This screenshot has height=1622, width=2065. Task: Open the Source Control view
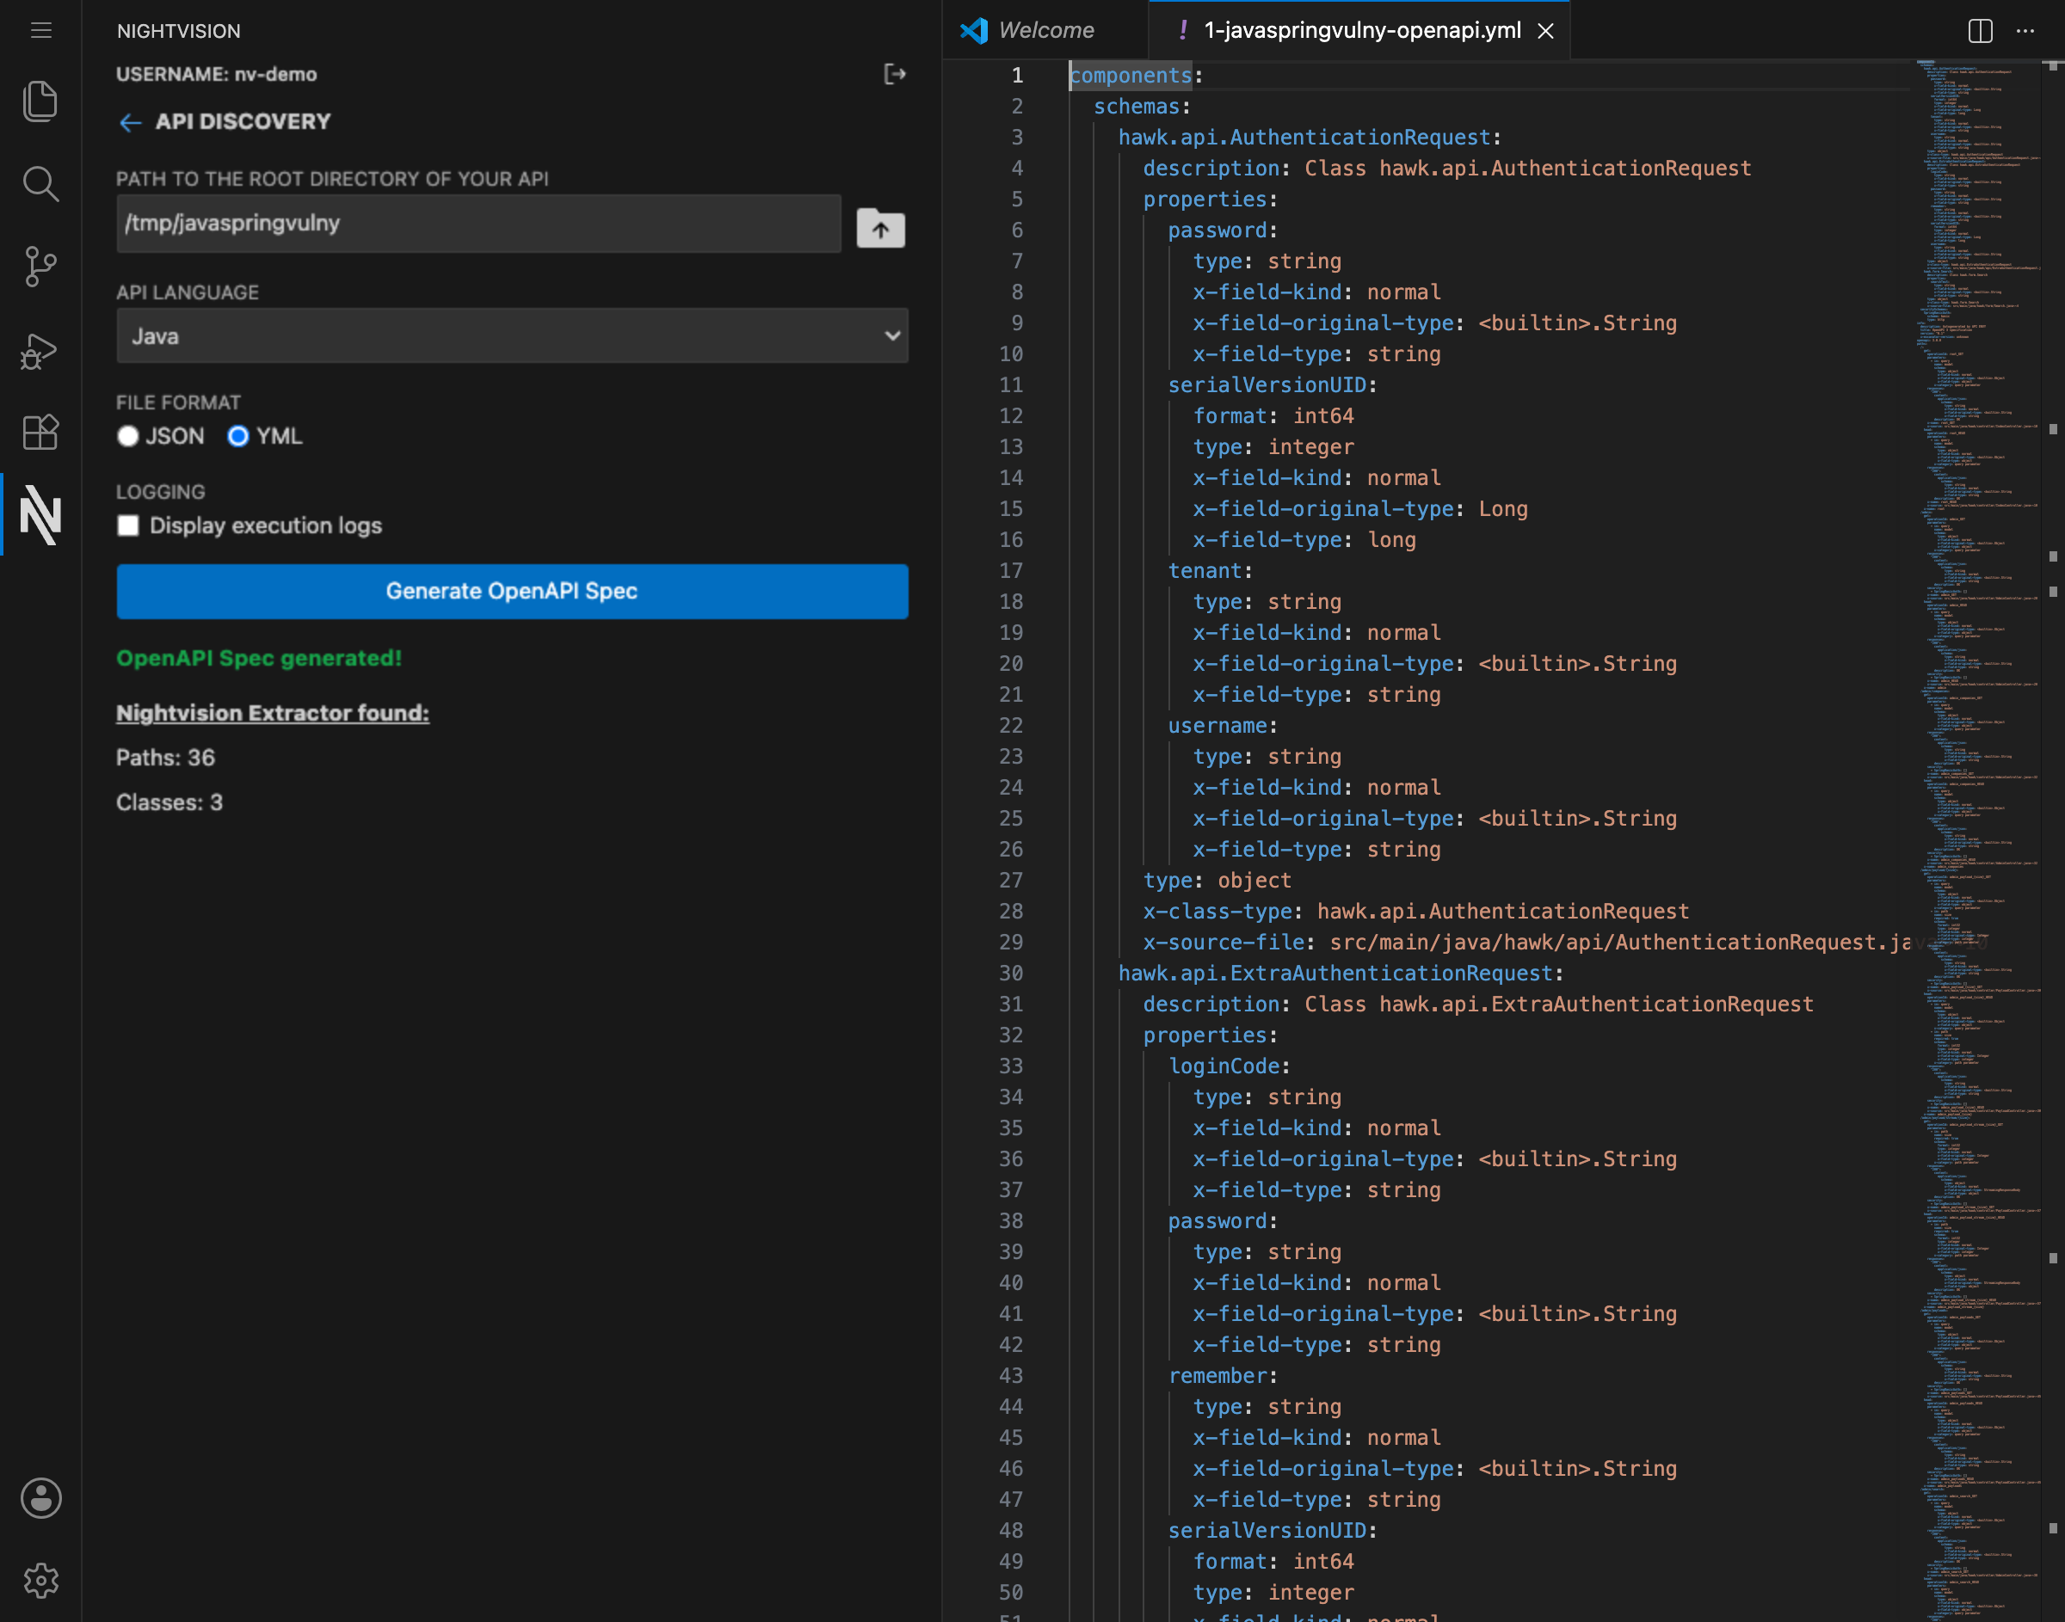pos(40,266)
